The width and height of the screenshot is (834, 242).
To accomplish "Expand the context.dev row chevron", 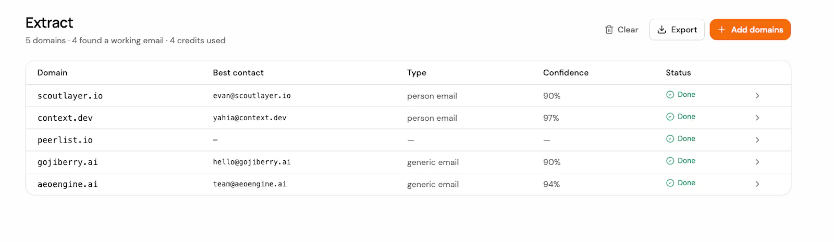I will point(757,118).
